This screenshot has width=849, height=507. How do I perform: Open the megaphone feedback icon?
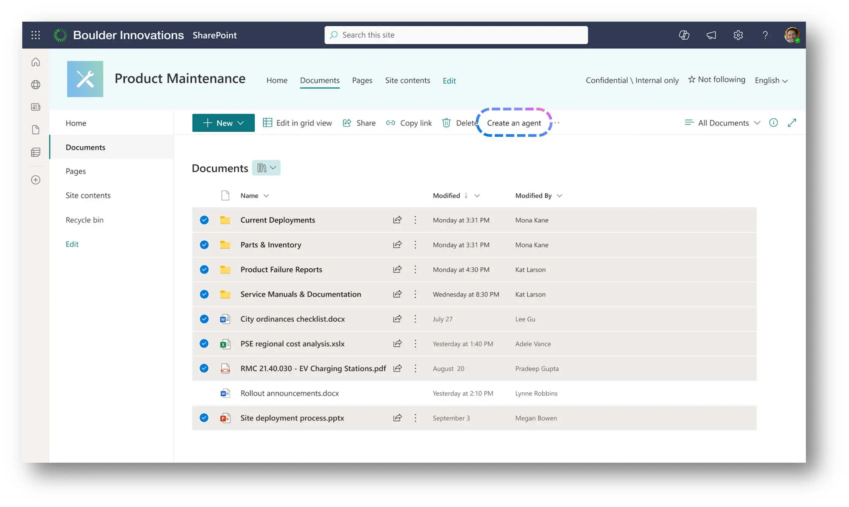(x=711, y=35)
